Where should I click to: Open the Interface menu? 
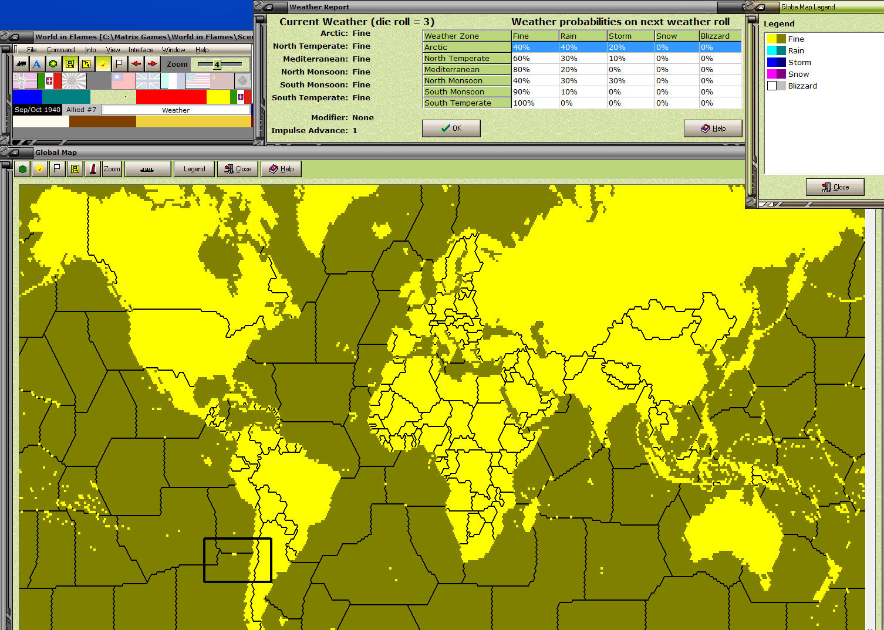pyautogui.click(x=140, y=49)
